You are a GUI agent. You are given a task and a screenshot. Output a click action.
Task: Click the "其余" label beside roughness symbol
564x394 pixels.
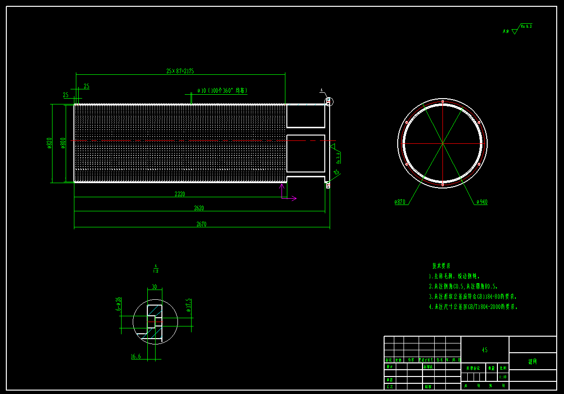[506, 32]
